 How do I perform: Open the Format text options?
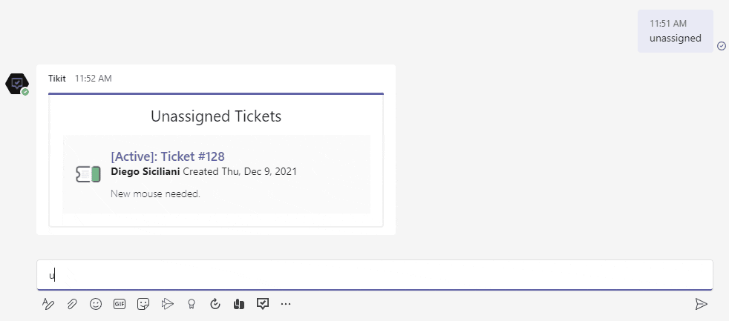tap(48, 303)
